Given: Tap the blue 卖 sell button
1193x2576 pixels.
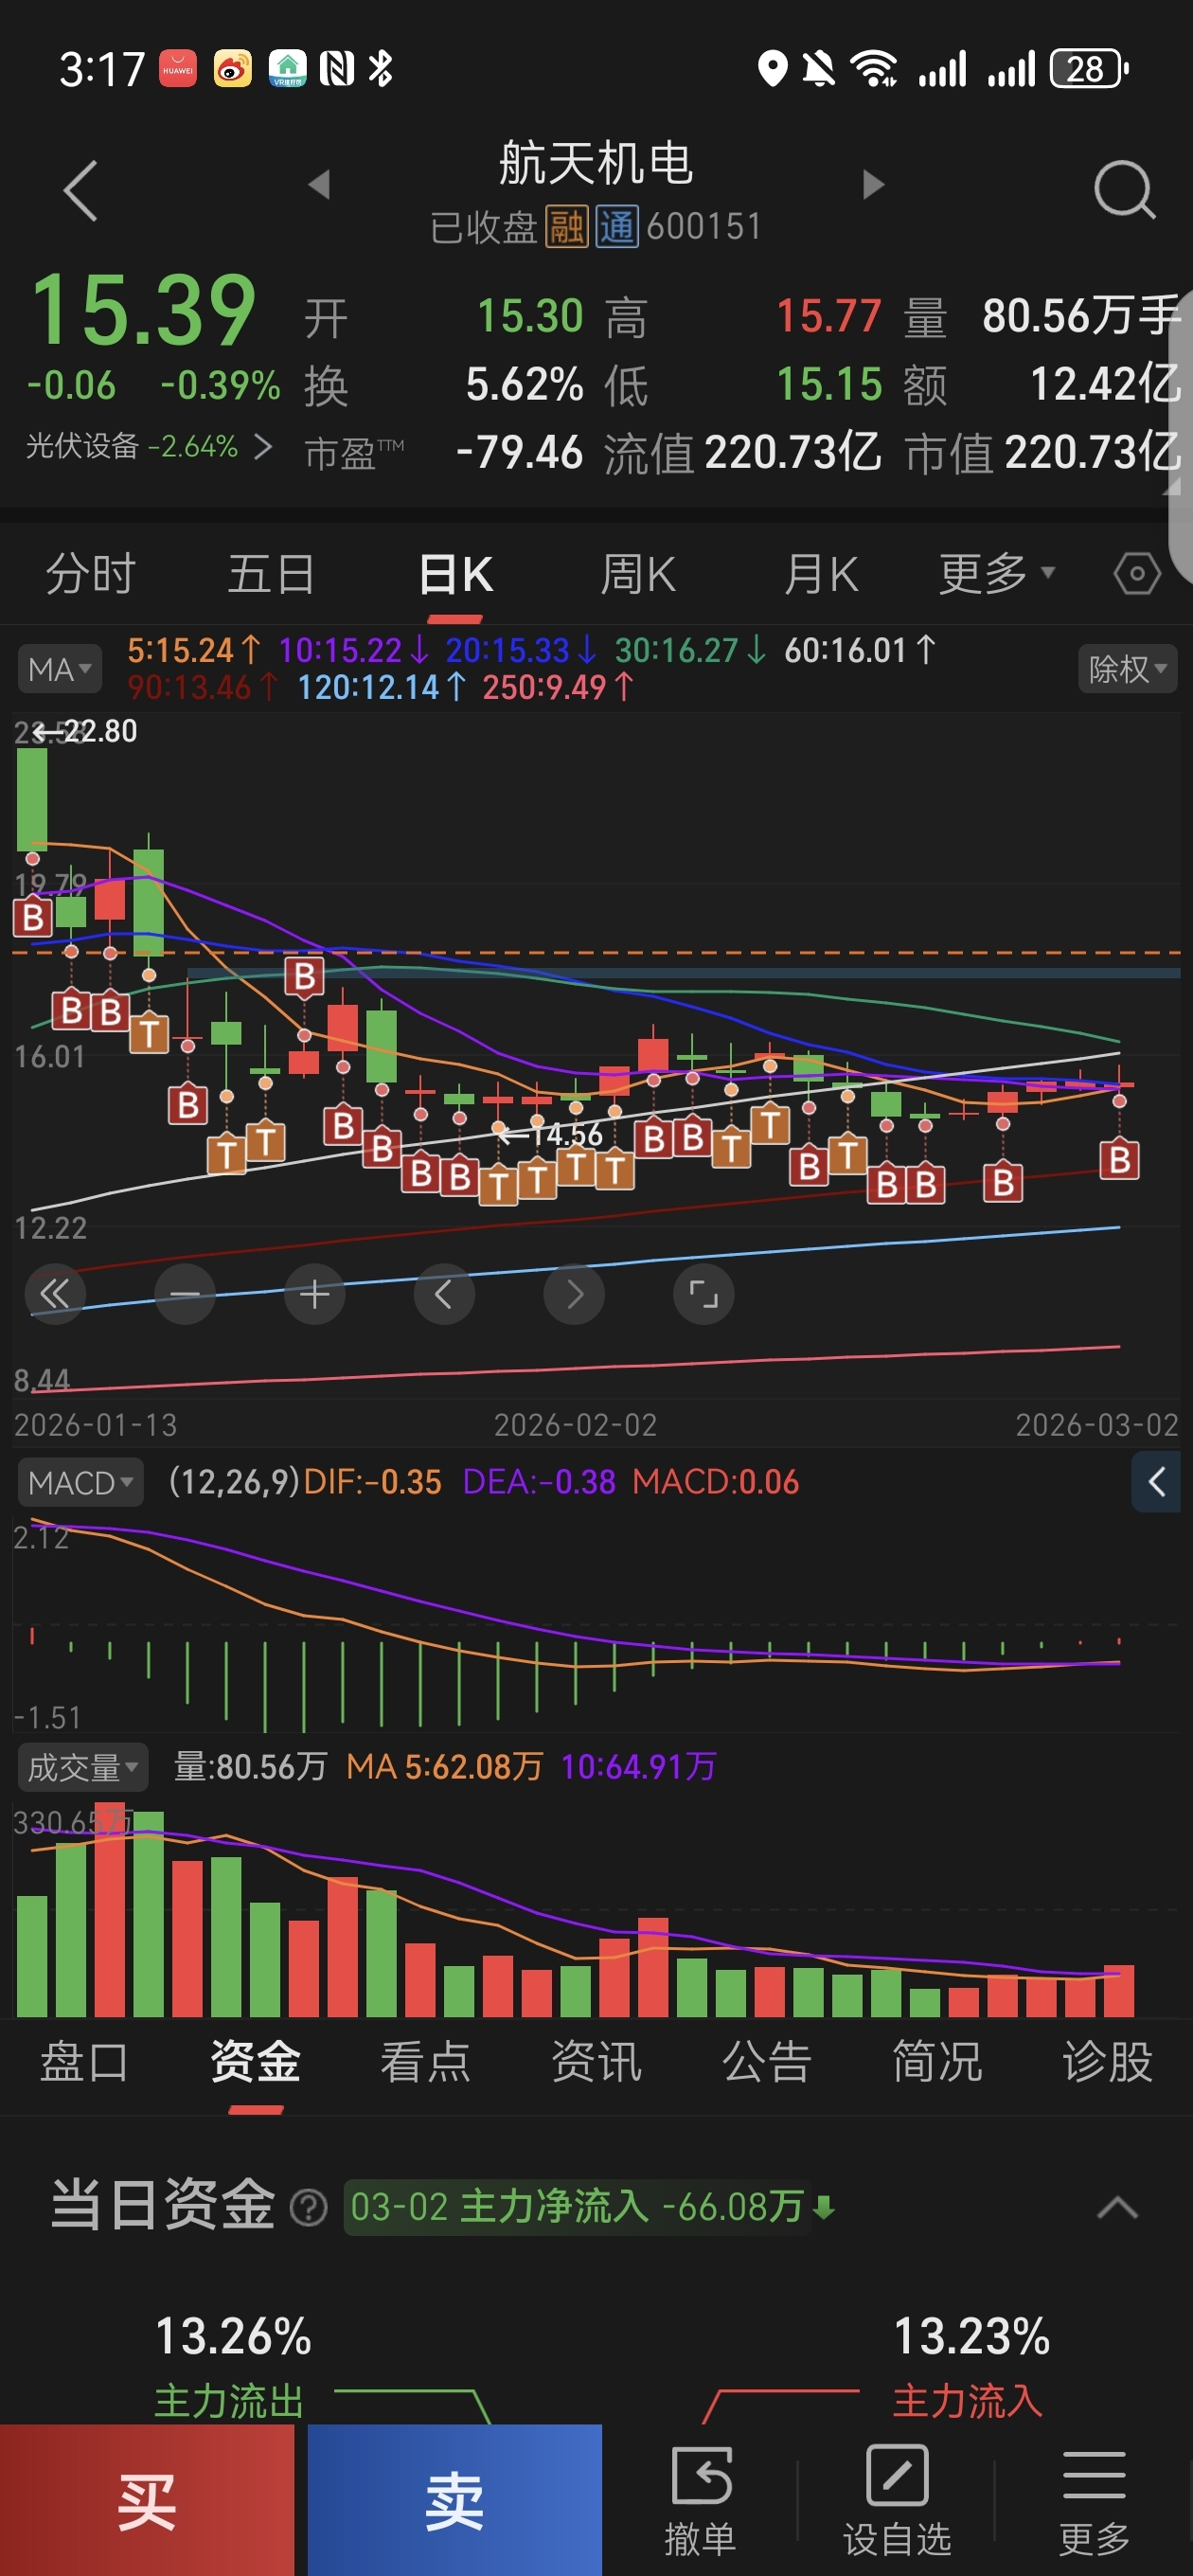Looking at the screenshot, I should (x=455, y=2500).
